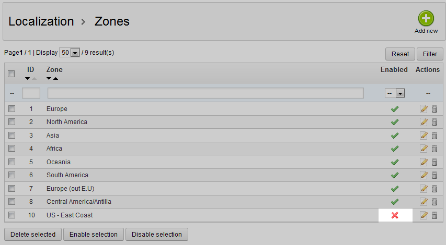Click the green Add new icon

[426, 19]
